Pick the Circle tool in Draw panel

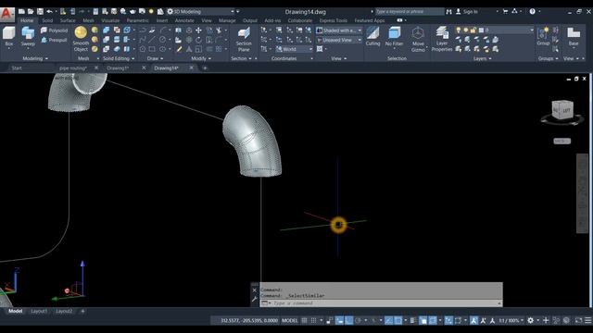pos(162,40)
